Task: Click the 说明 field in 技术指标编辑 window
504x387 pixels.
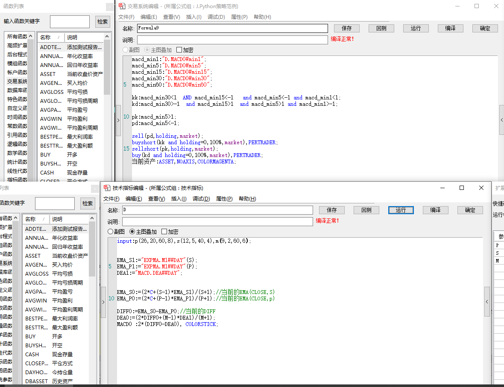Action: [217, 221]
